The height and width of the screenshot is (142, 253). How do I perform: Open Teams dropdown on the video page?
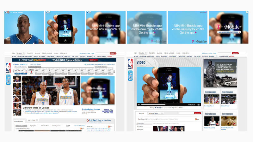click(143, 53)
